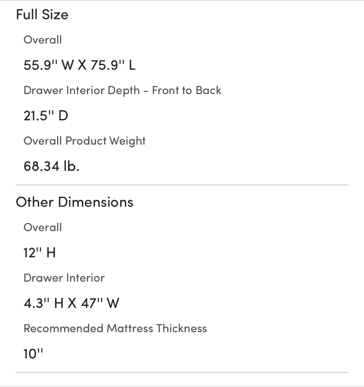This screenshot has width=364, height=387.
Task: Click the Recommended Mattress Thickness label
Action: coord(115,328)
